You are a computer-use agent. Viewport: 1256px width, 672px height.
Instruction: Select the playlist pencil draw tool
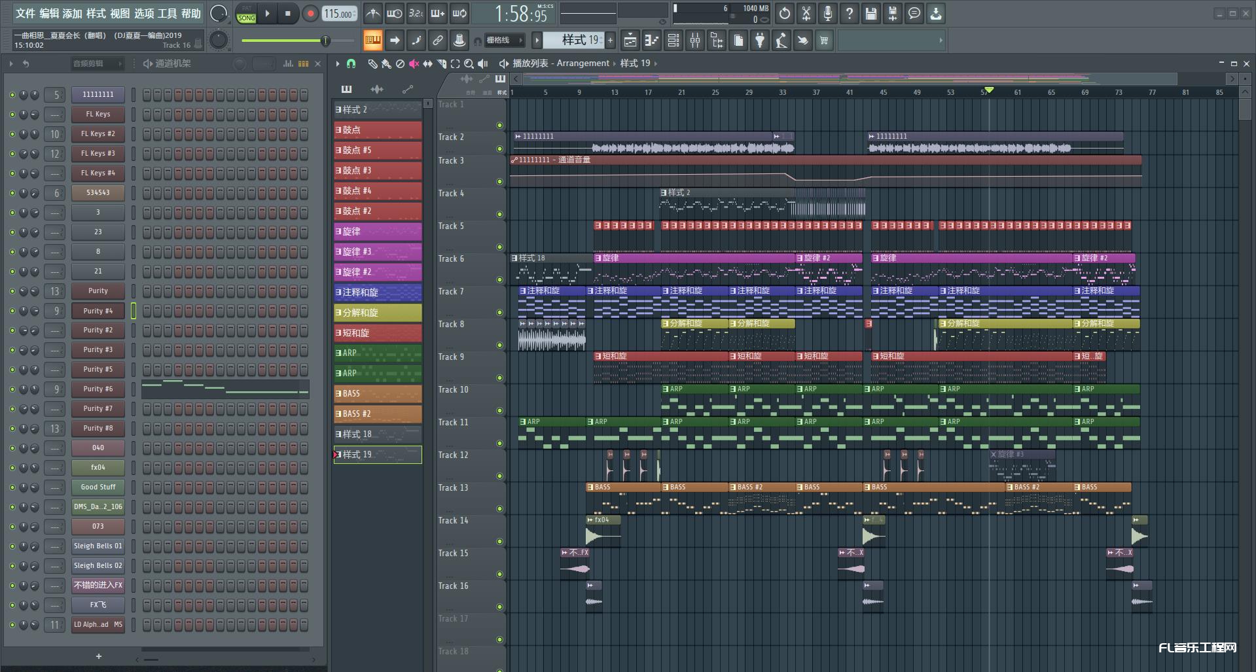pos(372,63)
